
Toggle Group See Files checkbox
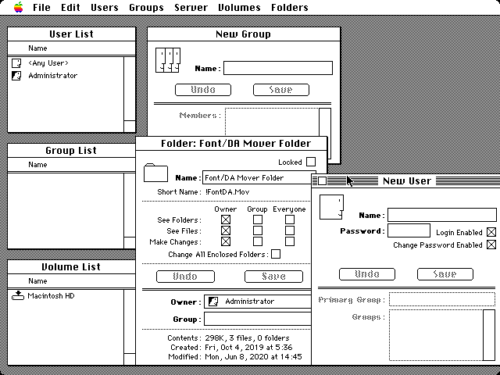257,230
